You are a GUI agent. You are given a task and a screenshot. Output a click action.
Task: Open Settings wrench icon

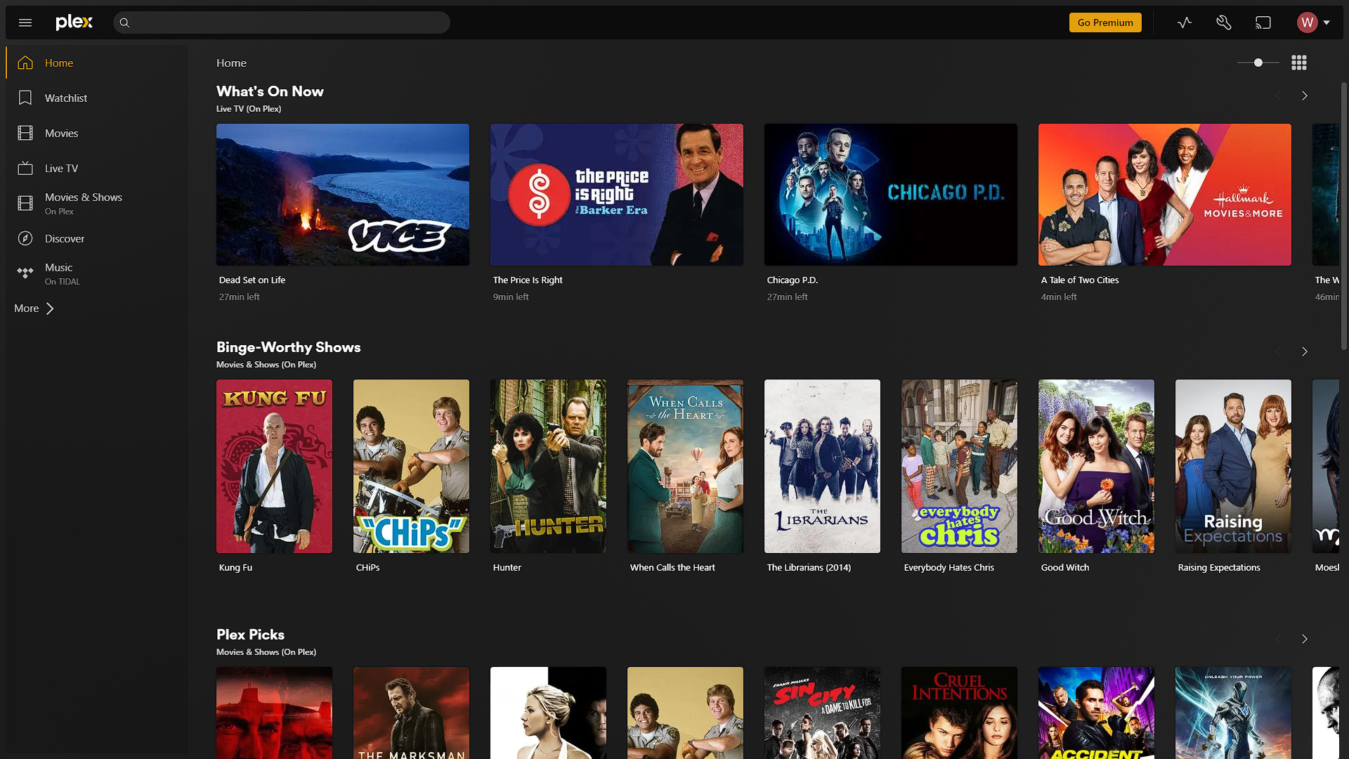coord(1224,22)
